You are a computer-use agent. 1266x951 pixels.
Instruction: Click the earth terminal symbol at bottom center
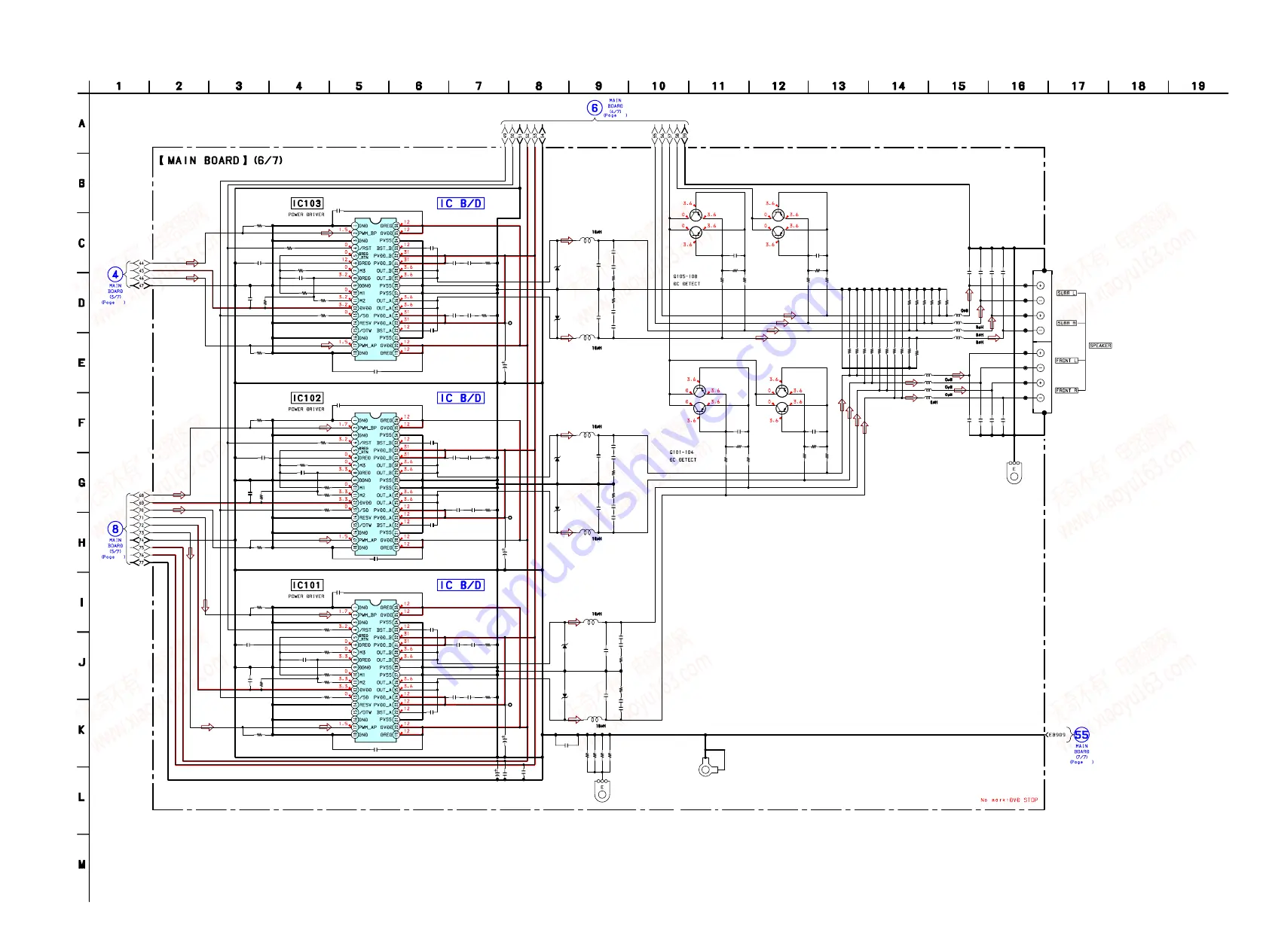click(602, 791)
